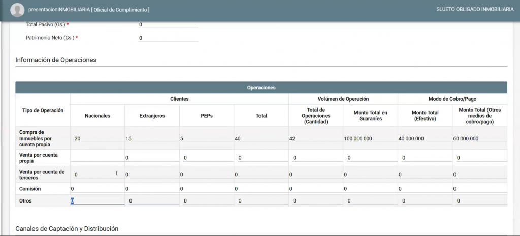Edit Monto Total (Efectivo) value 40.000.000
This screenshot has width=520, height=236.
pos(425,139)
